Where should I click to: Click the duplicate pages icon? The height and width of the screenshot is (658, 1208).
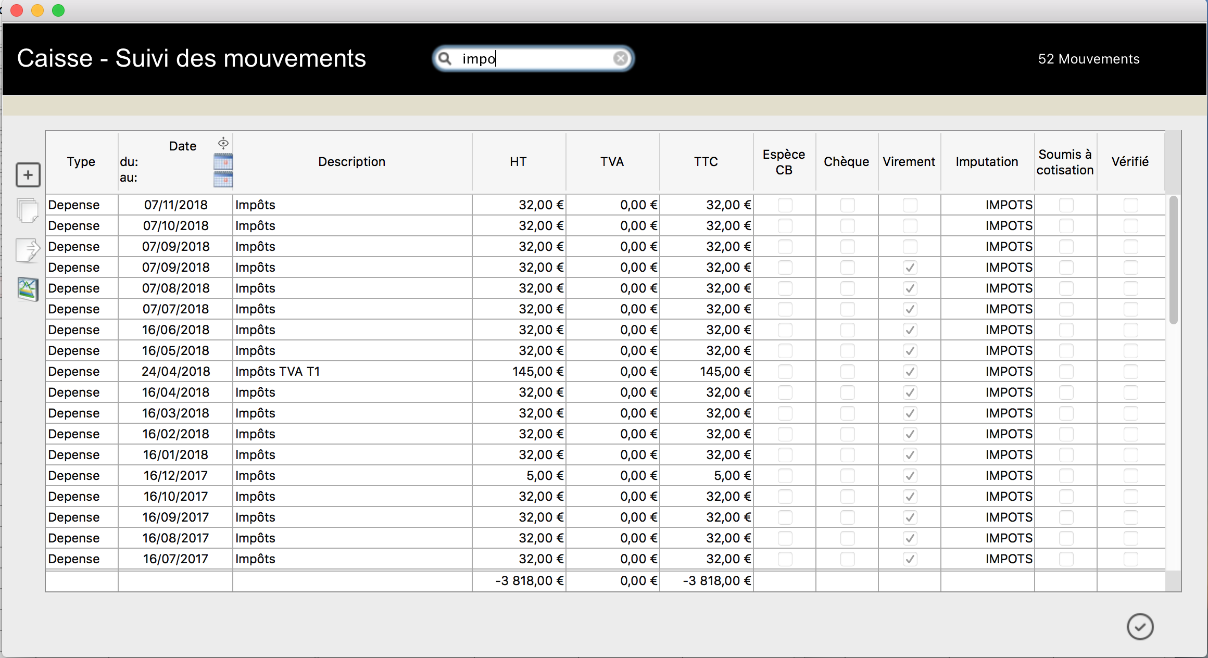28,210
